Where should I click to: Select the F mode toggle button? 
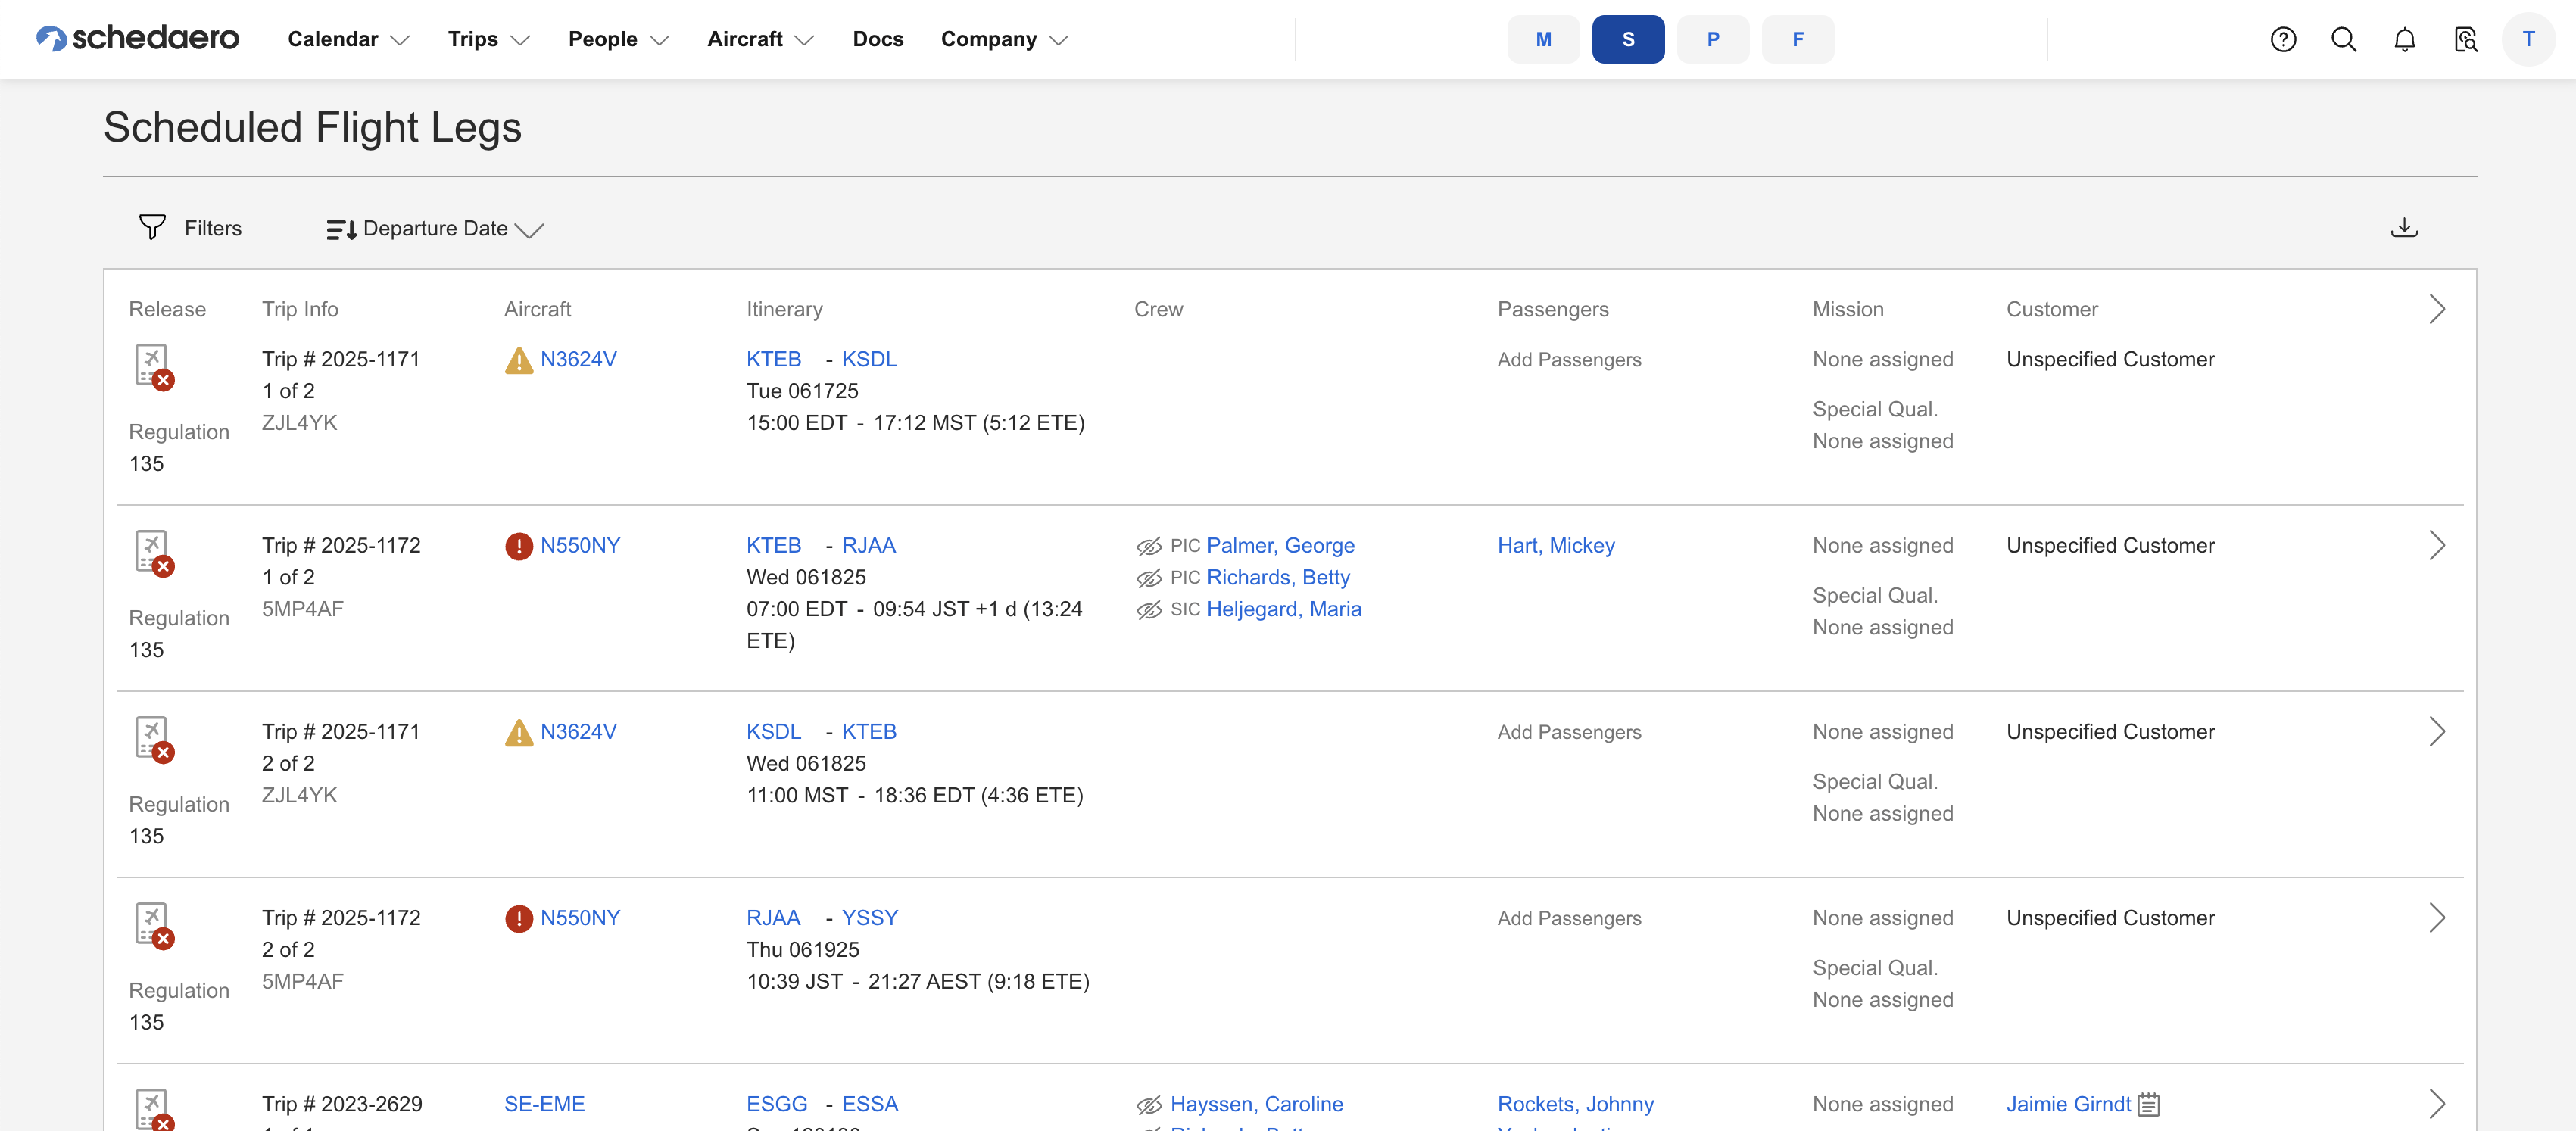coord(1798,39)
